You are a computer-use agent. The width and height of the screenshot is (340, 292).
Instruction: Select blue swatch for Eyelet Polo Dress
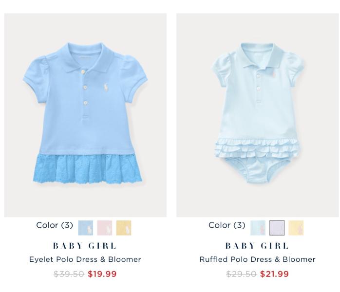tap(86, 228)
